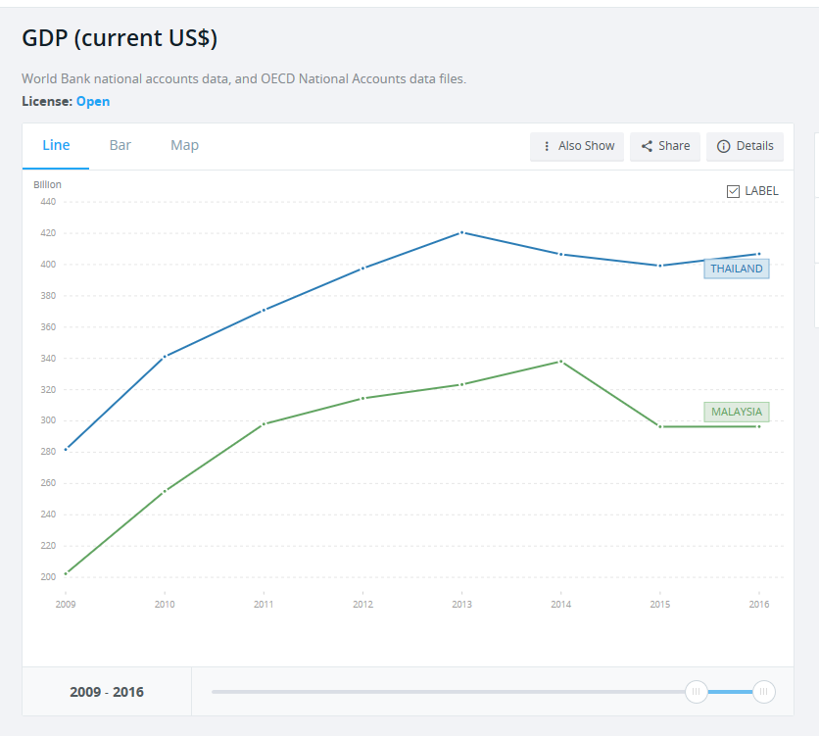
Task: Click the Details info circle icon
Action: point(724,146)
